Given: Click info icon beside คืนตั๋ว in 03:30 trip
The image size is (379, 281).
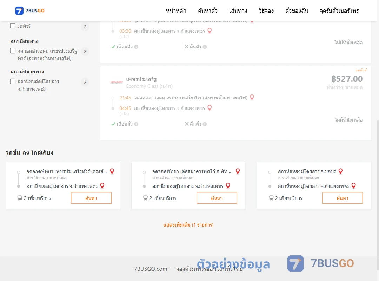Looking at the screenshot, I should click(205, 47).
